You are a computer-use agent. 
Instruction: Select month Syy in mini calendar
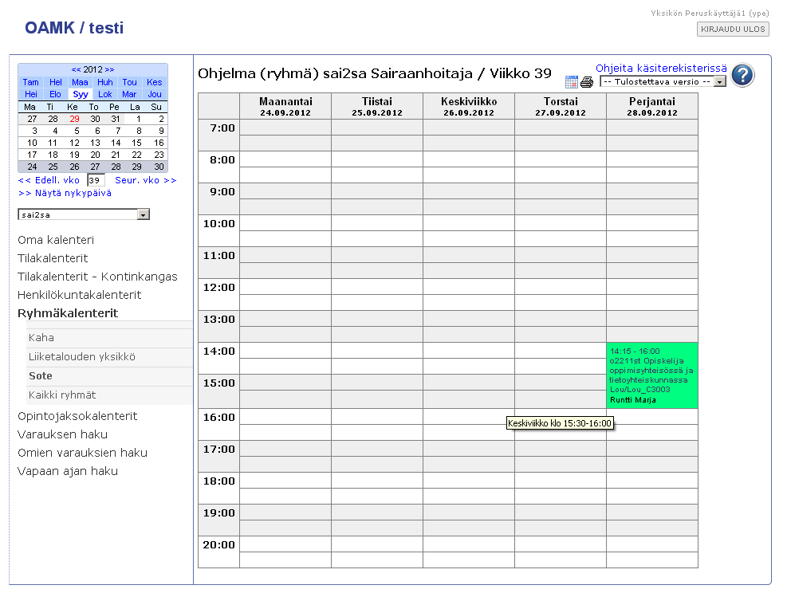[x=81, y=94]
